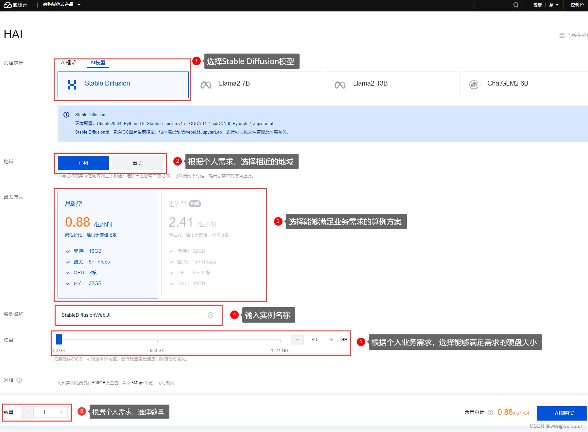Choose the 基础型 compute plan
Image resolution: width=588 pixels, height=432 pixels.
pos(108,244)
